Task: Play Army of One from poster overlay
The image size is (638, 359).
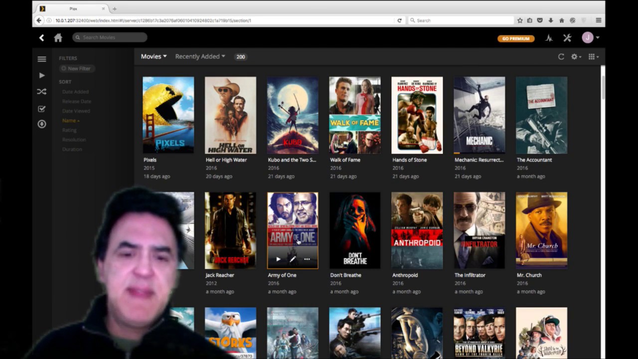Action: (x=278, y=259)
